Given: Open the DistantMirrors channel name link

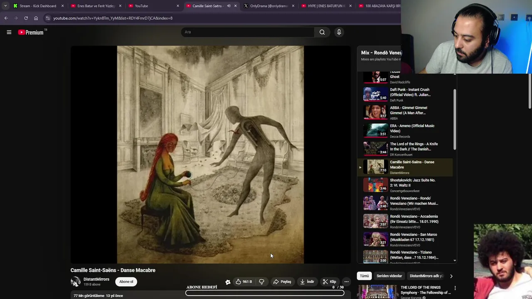Looking at the screenshot, I should 96,279.
